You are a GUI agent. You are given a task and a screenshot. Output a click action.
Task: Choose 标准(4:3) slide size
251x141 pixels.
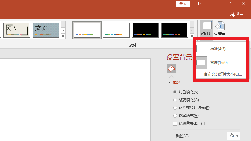218,49
